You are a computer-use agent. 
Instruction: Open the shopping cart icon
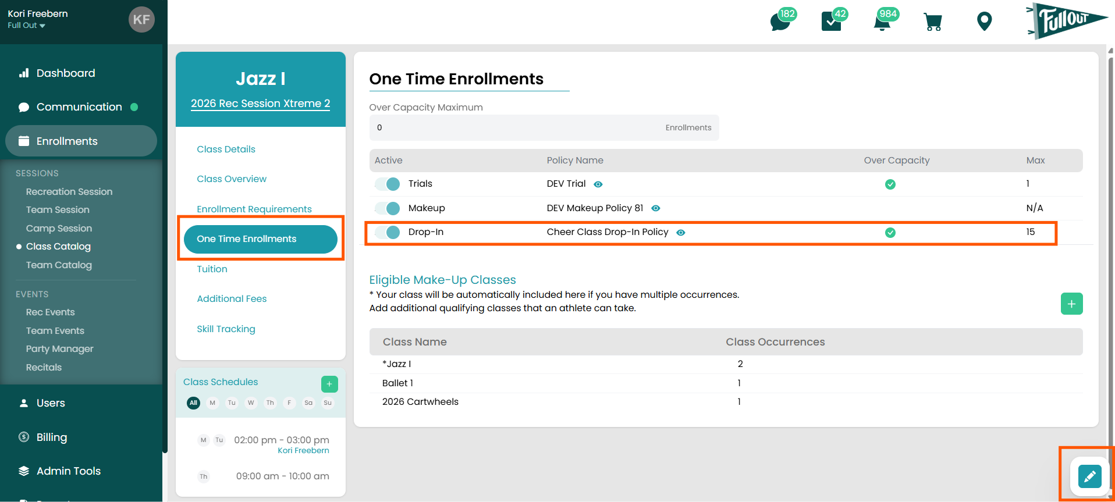(933, 22)
